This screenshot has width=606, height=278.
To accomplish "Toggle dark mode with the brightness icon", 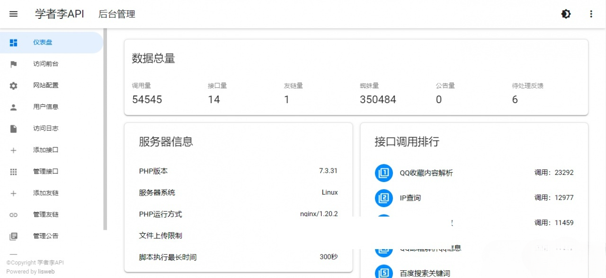I will coord(566,14).
